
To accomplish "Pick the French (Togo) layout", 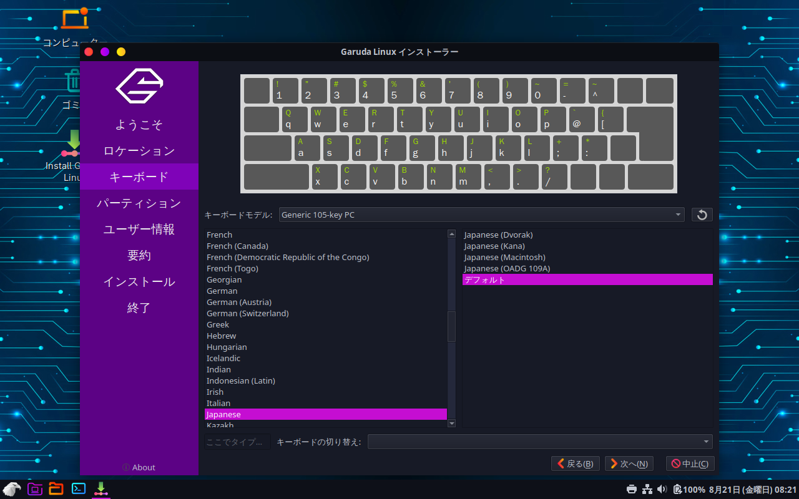I will click(326, 268).
